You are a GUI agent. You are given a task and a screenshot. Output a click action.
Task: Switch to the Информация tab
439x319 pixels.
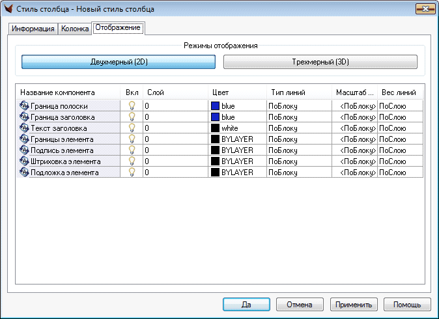pos(33,29)
